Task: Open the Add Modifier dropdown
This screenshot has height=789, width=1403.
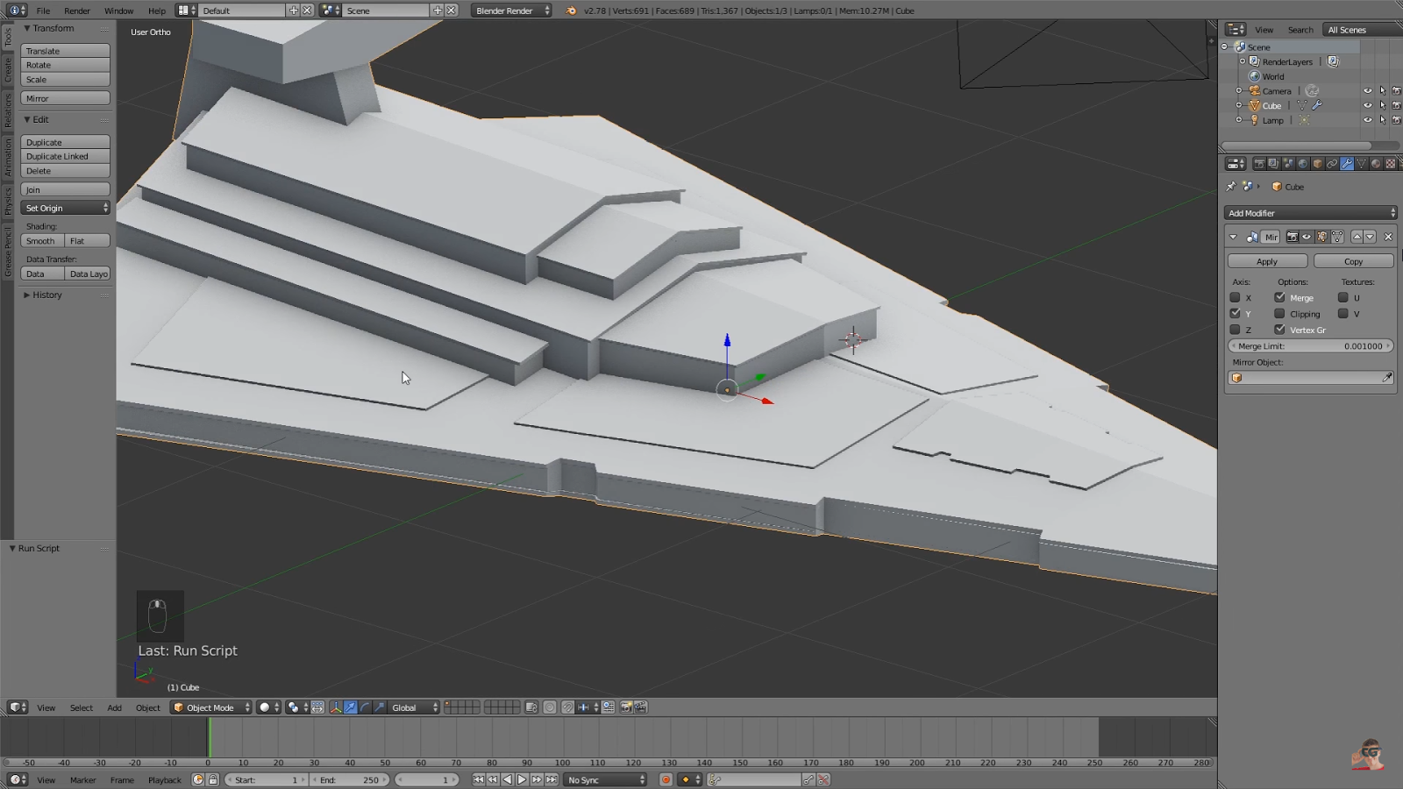Action: pyautogui.click(x=1310, y=213)
